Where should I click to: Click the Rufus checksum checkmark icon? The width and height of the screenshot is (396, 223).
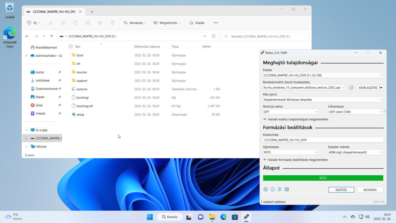tap(351, 87)
